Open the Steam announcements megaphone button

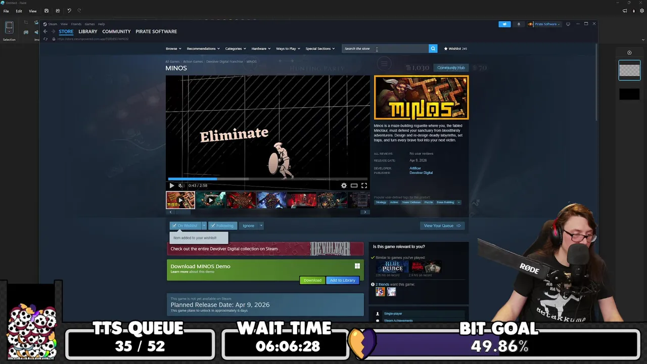(x=504, y=24)
